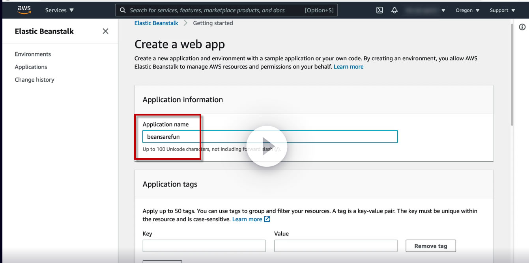This screenshot has width=529, height=263.
Task: Click the Application name input field
Action: click(x=270, y=136)
